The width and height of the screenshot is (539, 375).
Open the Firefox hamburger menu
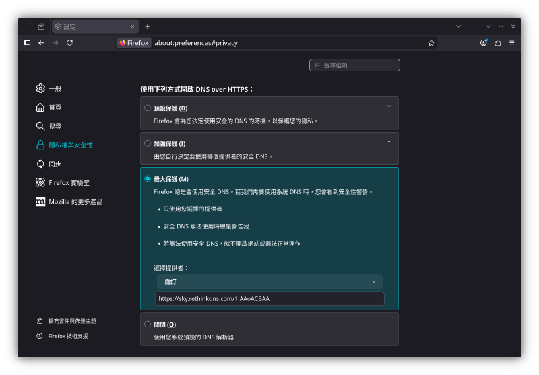pos(512,42)
